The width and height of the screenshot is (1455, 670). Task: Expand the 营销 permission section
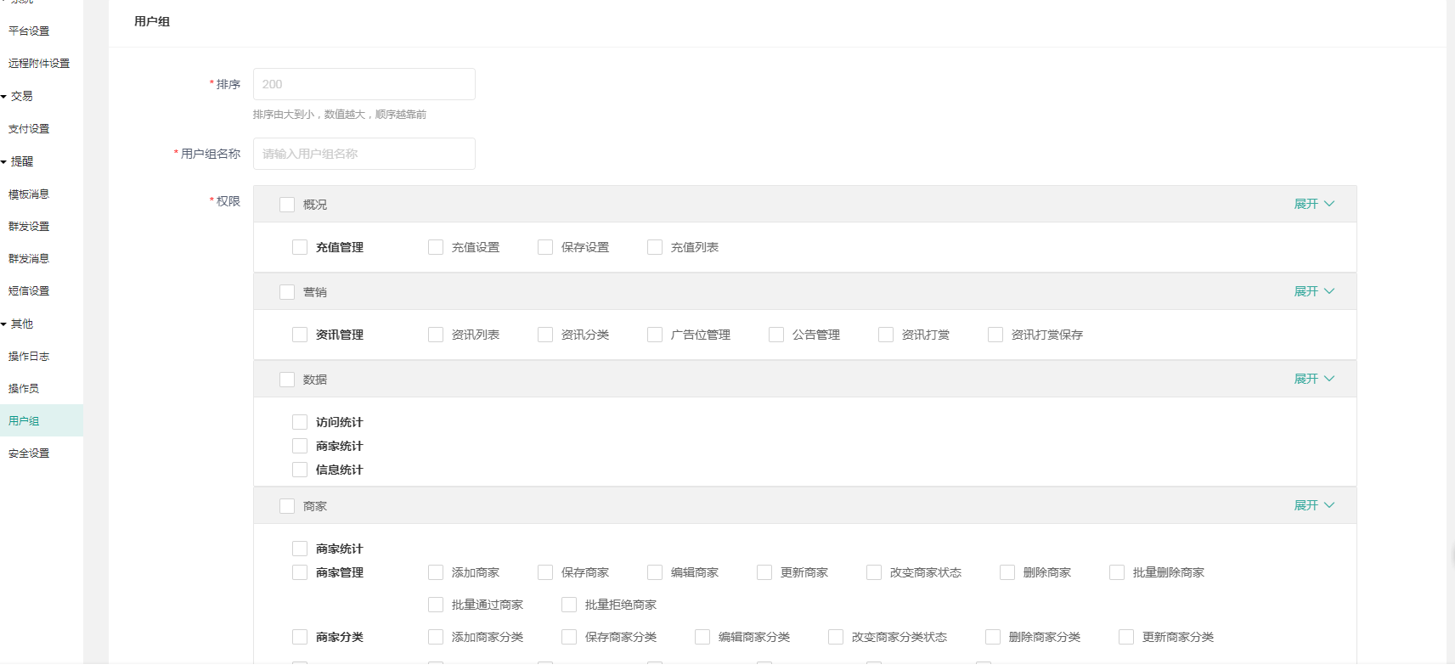(x=1313, y=291)
